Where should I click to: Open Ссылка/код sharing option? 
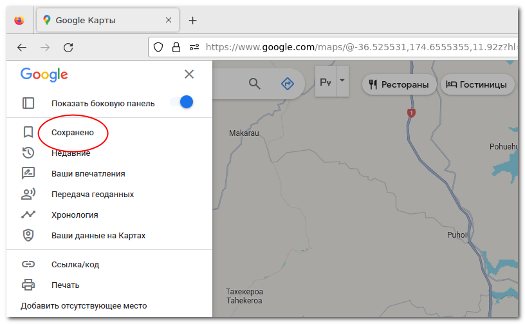point(75,264)
